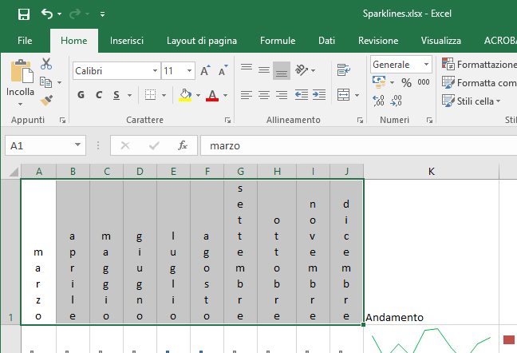Viewport: 517px width, 353px height.
Task: Increase font size with larger A icon
Action: click(x=205, y=71)
